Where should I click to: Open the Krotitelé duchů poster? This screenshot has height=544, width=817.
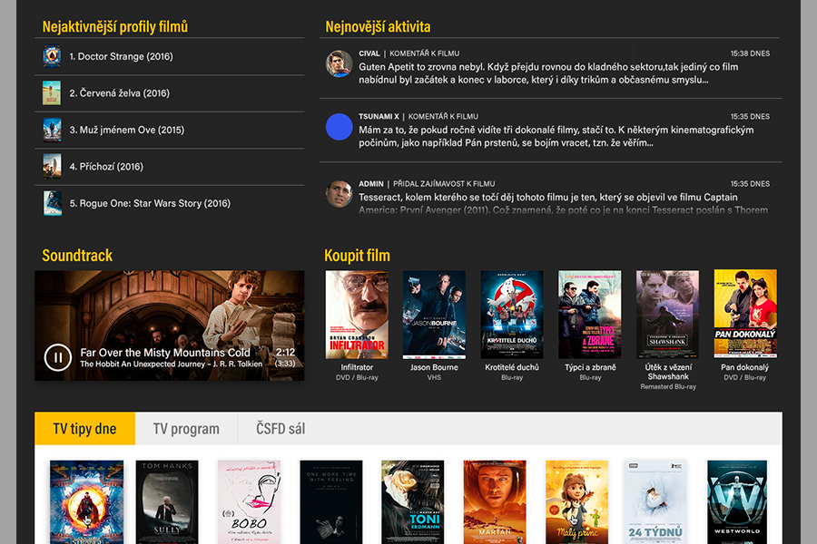(512, 314)
